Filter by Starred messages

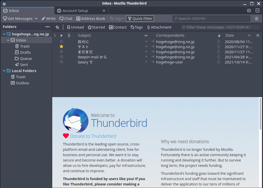tap(96, 27)
